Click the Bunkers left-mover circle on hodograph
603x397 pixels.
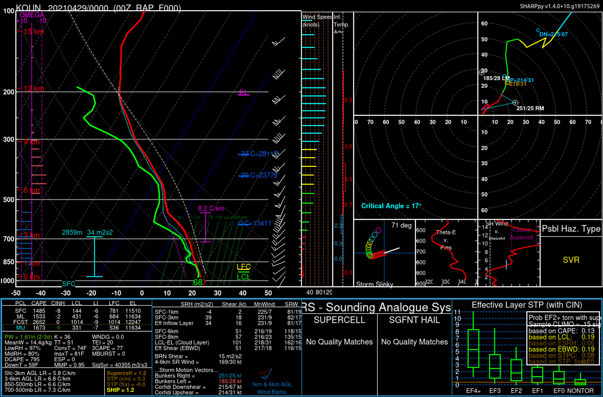[482, 72]
